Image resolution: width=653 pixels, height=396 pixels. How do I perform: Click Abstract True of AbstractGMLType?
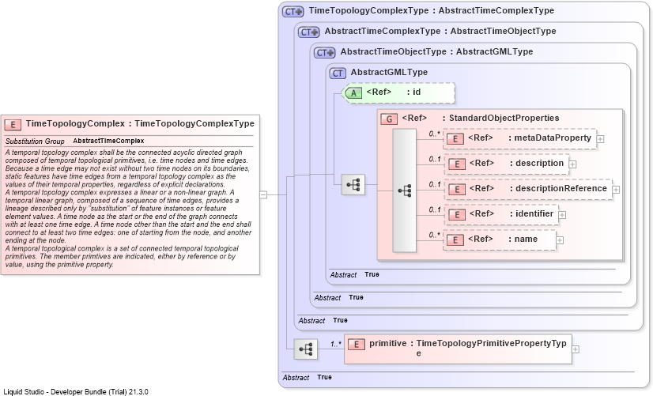point(354,275)
